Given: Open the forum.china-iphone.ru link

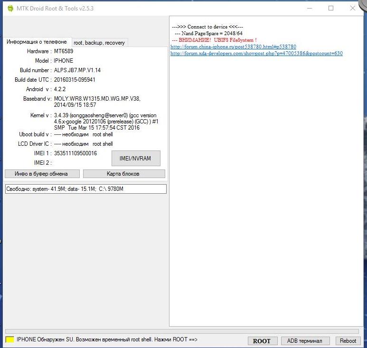Looking at the screenshot, I should [x=233, y=47].
